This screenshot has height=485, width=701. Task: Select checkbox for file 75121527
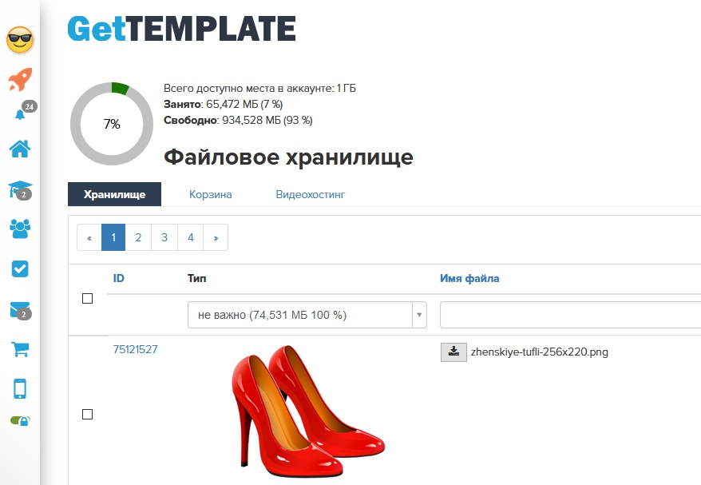pyautogui.click(x=88, y=415)
